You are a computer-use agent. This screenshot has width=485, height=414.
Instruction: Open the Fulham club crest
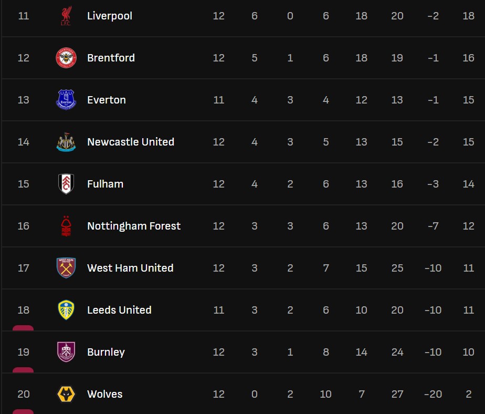(x=66, y=184)
